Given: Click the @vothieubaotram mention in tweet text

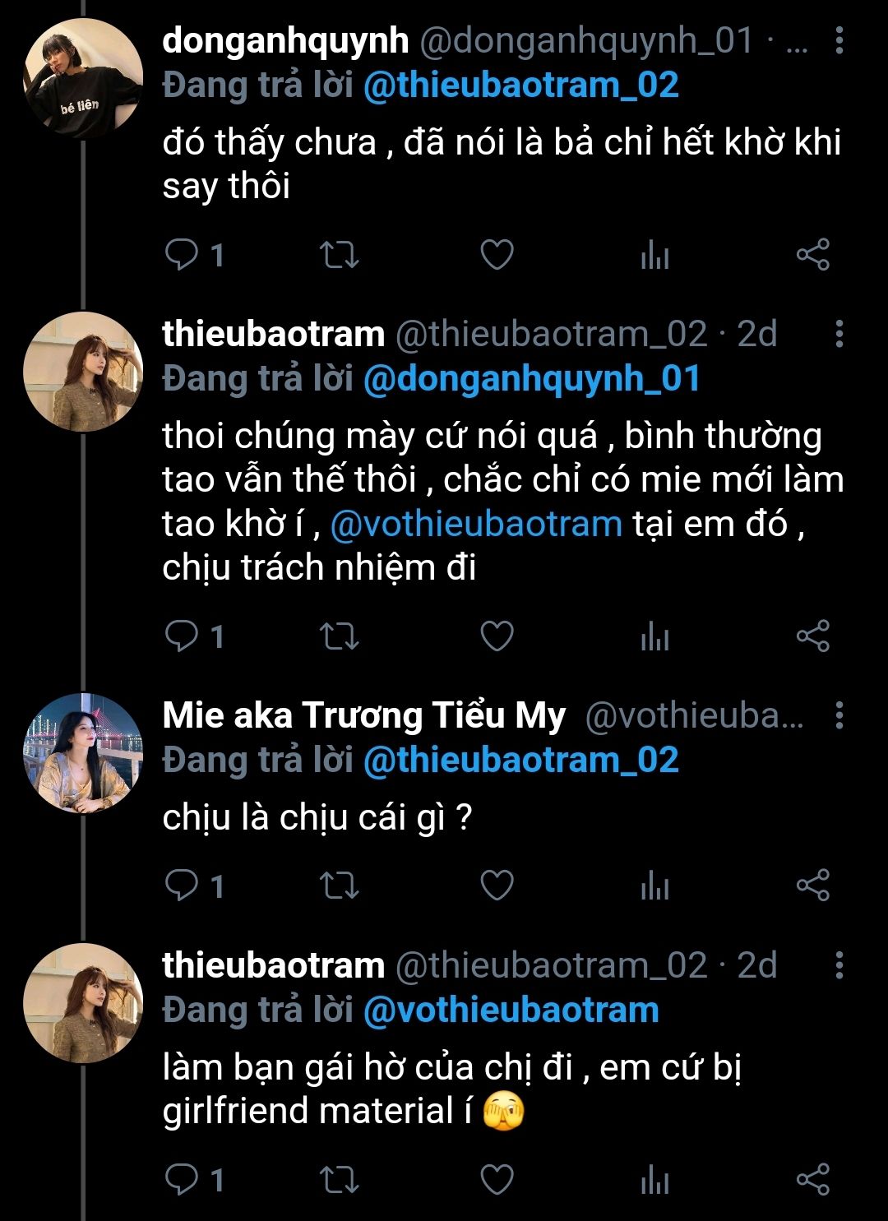Looking at the screenshot, I should [x=476, y=524].
